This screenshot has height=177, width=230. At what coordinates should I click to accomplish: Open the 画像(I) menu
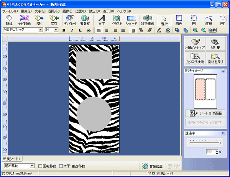(67, 11)
